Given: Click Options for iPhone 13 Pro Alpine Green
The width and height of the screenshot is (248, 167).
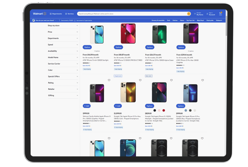Looking at the screenshot, I should tap(150, 47).
